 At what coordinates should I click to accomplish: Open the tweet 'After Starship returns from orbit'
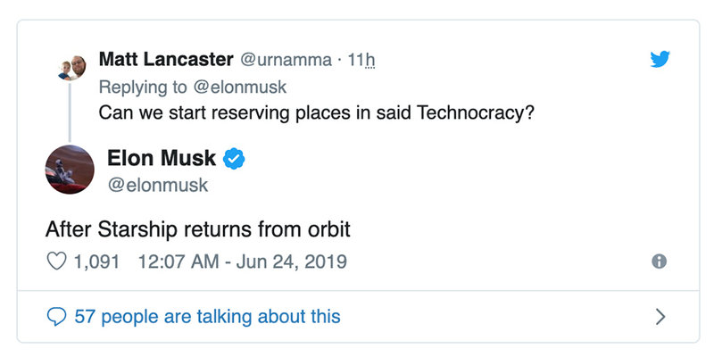point(198,230)
